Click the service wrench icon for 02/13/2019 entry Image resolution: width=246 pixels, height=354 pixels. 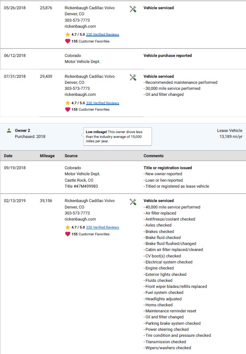(133, 202)
